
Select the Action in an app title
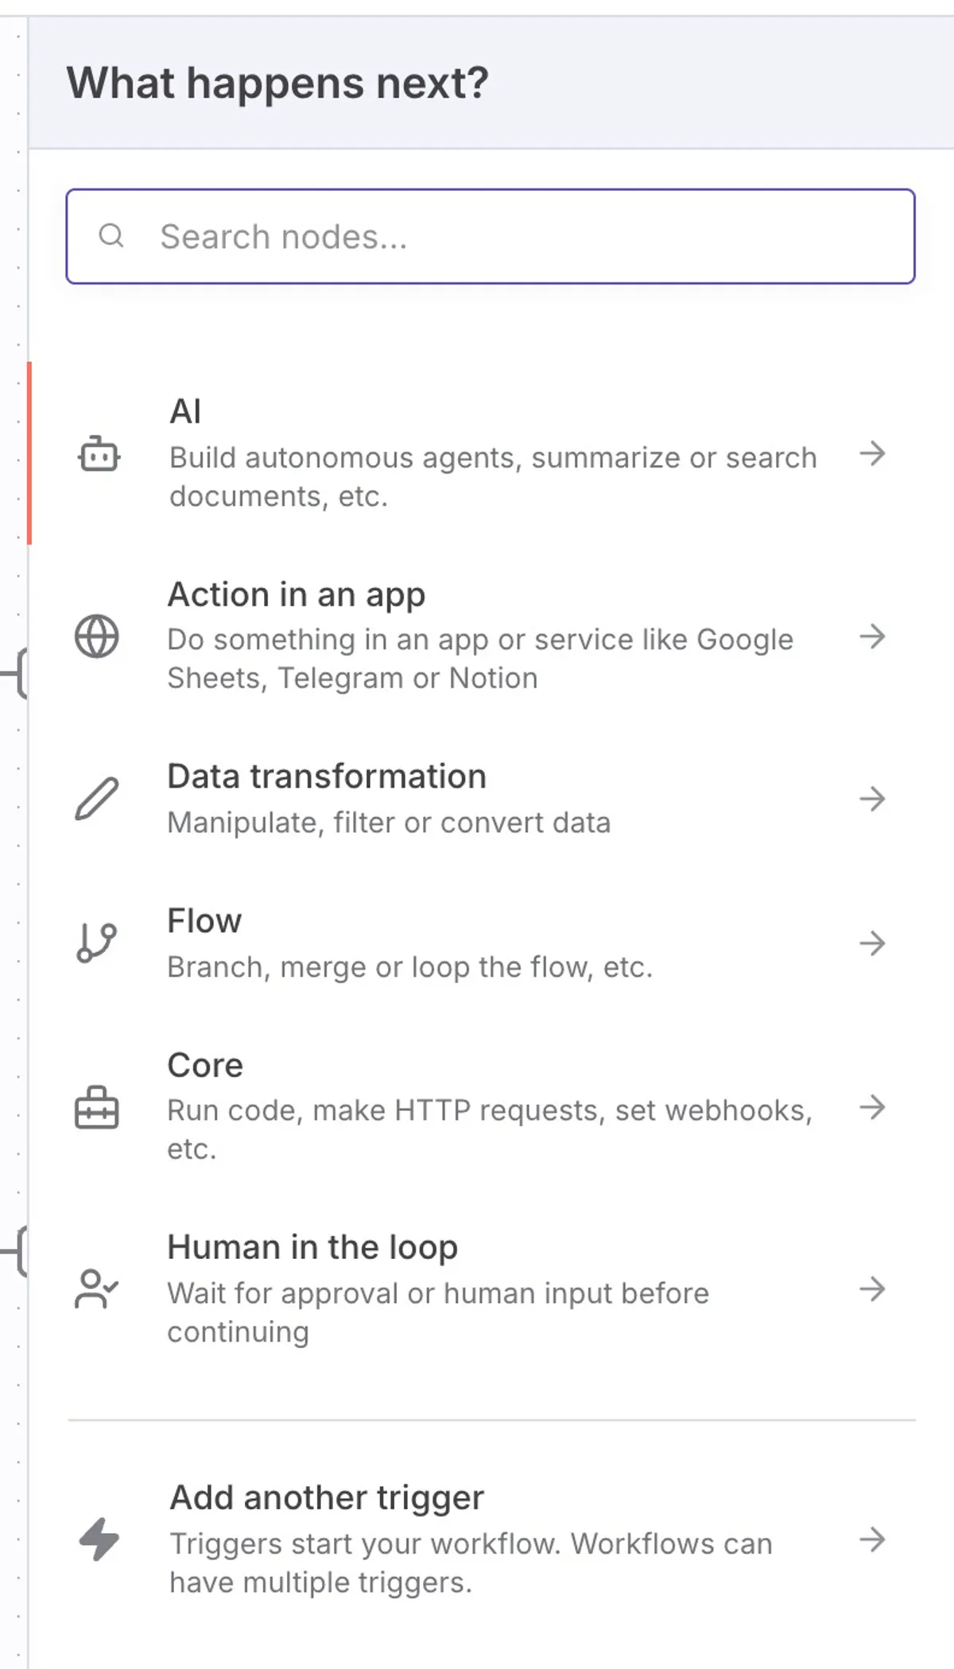pos(297,594)
